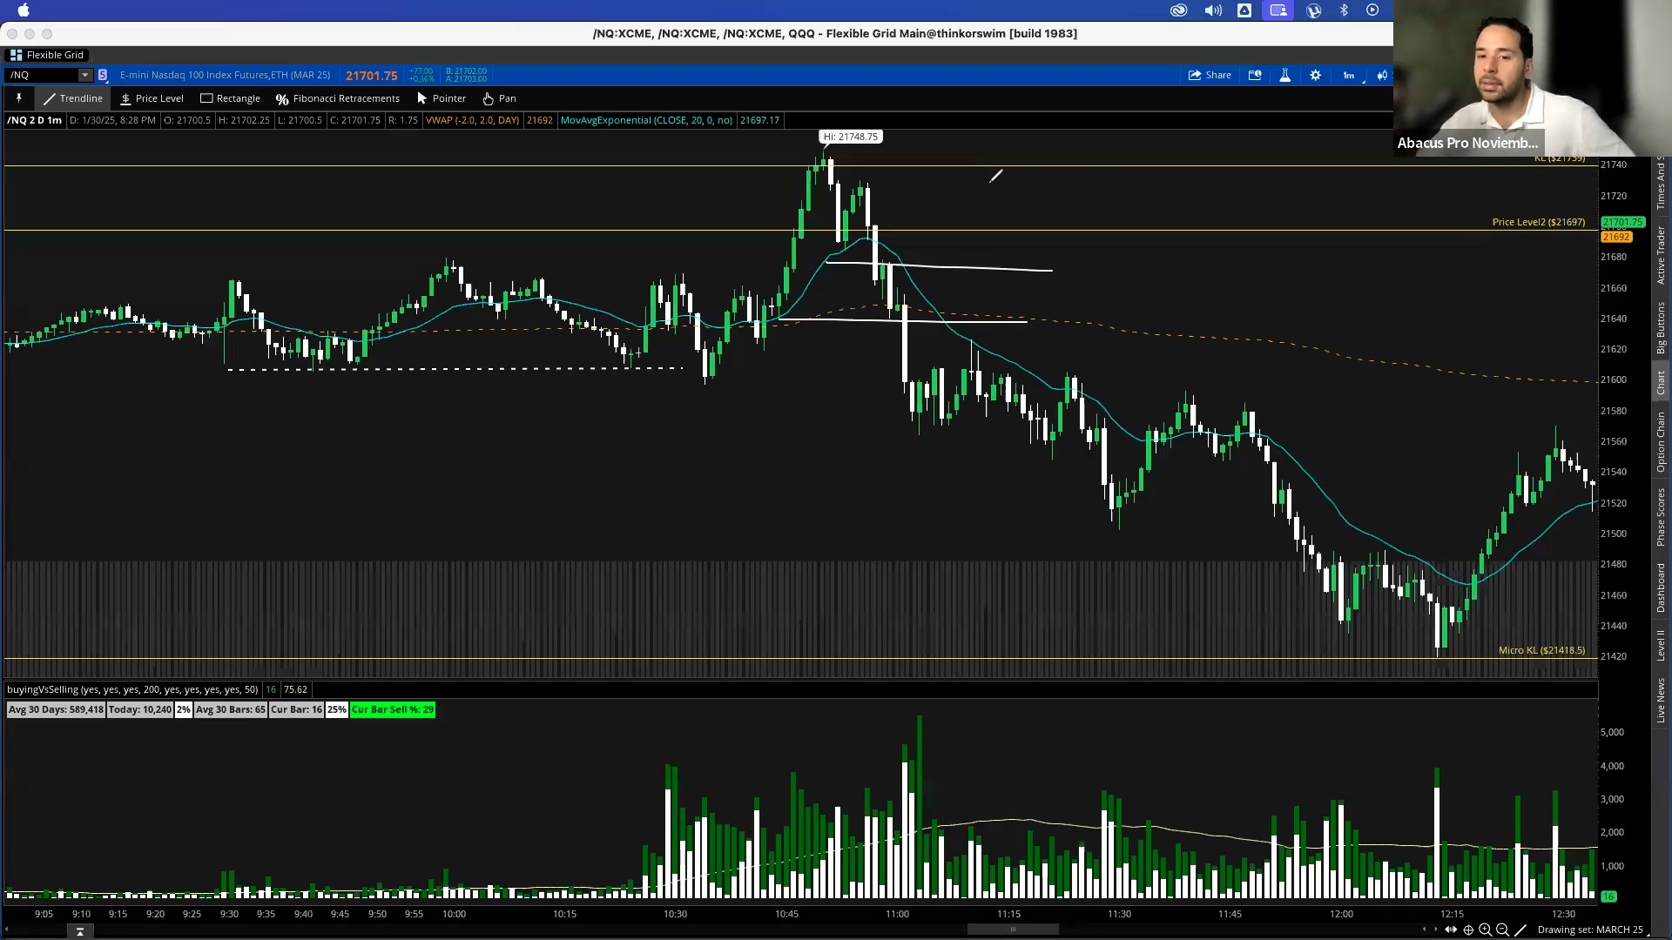Click the zoom out magnifier icon
The image size is (1672, 940).
point(1502,930)
